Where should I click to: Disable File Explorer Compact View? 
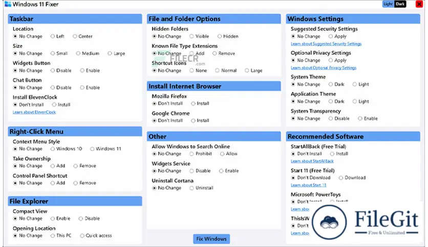89,219
